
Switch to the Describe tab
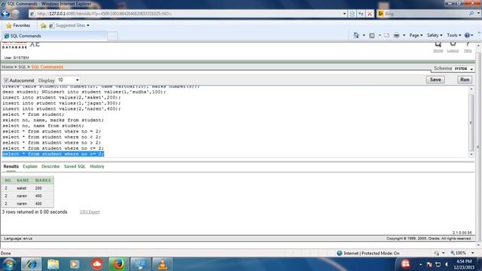50,166
